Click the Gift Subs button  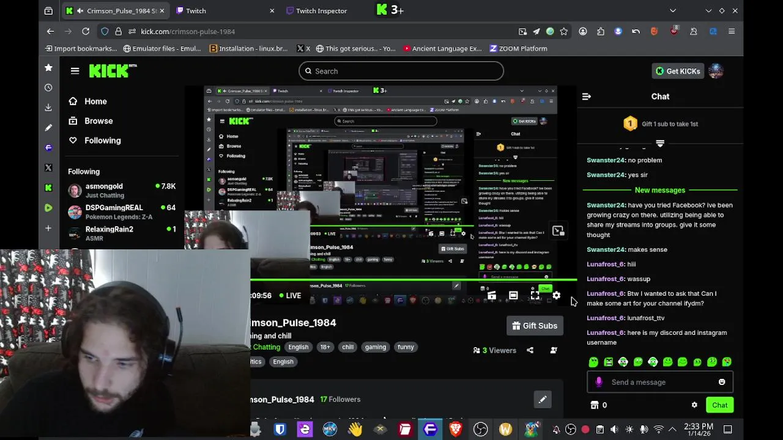click(535, 326)
